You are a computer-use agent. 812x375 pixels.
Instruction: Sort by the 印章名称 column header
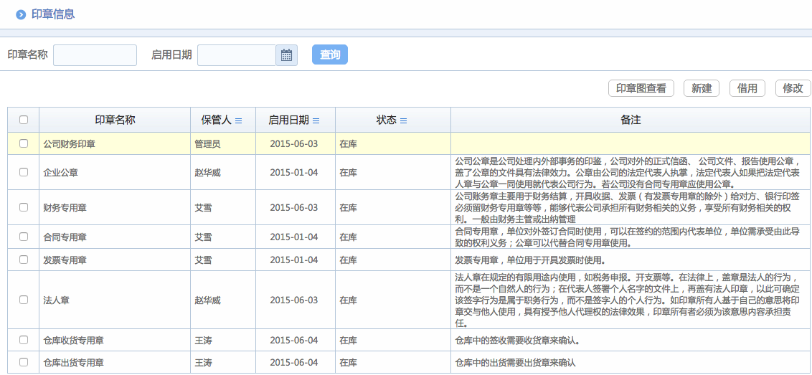pyautogui.click(x=115, y=120)
